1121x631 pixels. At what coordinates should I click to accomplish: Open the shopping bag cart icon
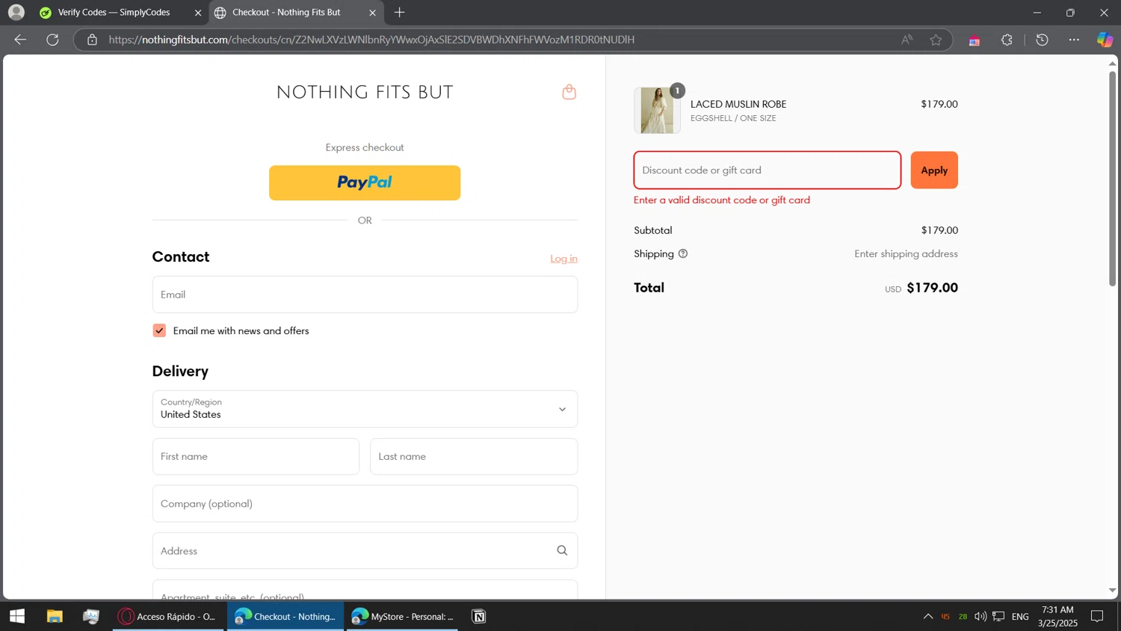coord(569,92)
